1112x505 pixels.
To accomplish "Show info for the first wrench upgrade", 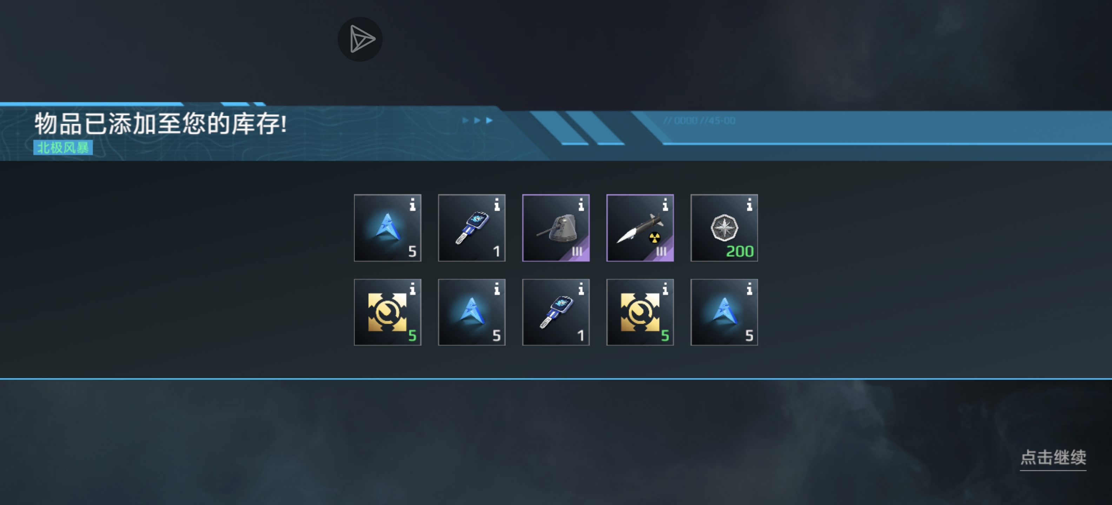I will pyautogui.click(x=413, y=289).
